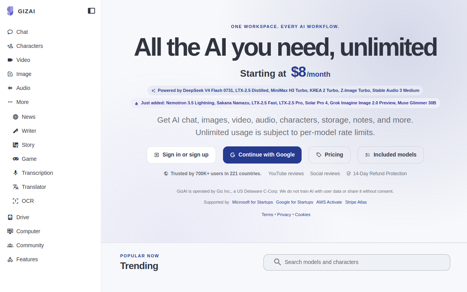Click the News globe icon
The height and width of the screenshot is (292, 467).
(16, 117)
